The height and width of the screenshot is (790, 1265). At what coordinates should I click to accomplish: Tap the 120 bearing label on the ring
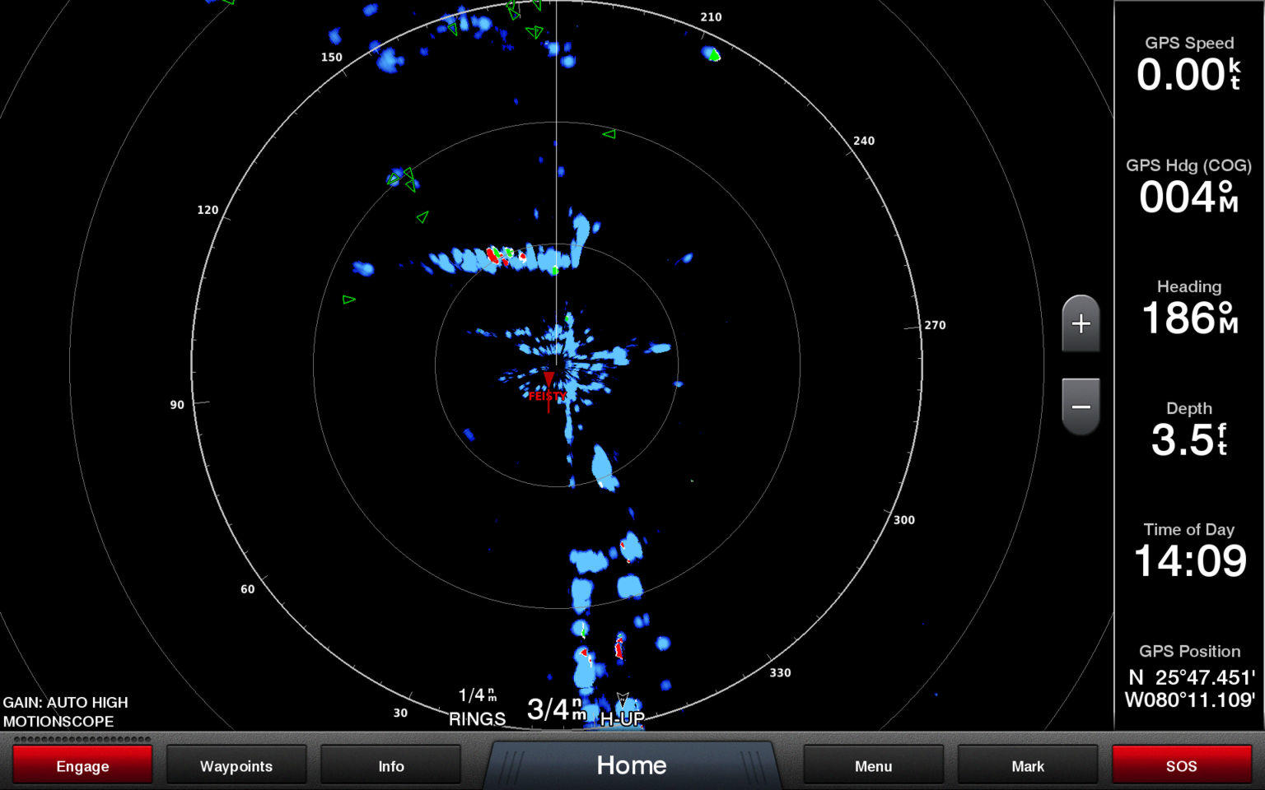(208, 210)
